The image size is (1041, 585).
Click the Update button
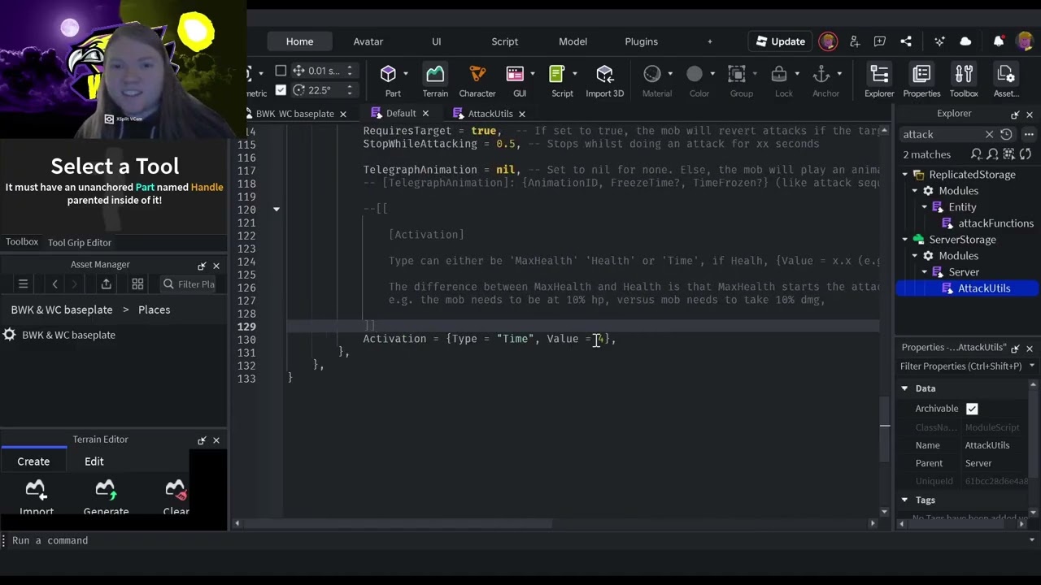(x=780, y=41)
